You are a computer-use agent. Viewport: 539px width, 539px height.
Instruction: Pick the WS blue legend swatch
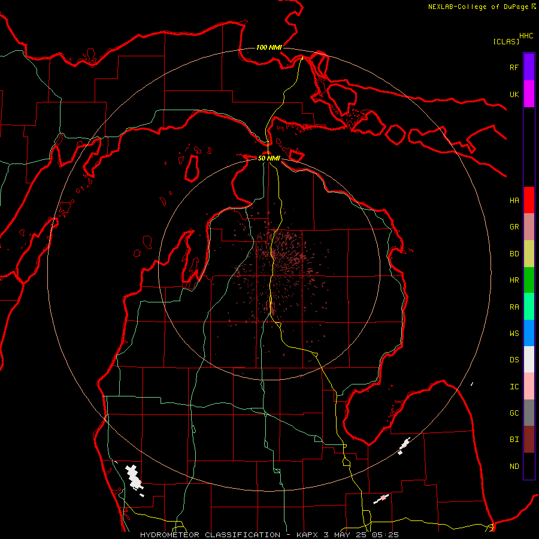(x=529, y=333)
